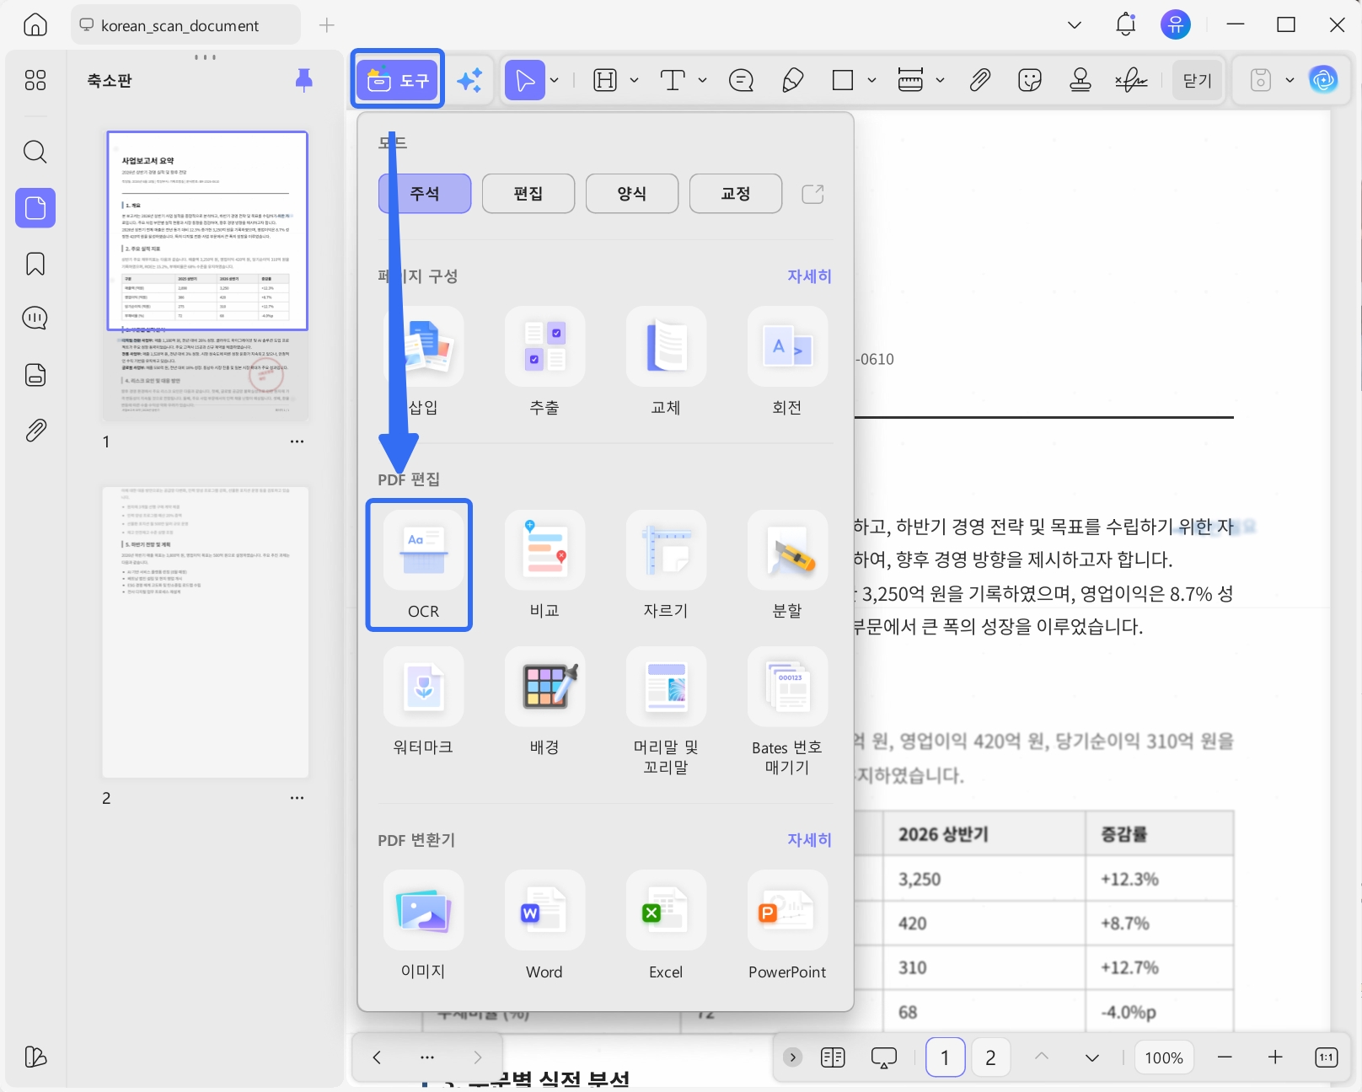Toggle the pointer select tool
The width and height of the screenshot is (1362, 1092).
click(525, 80)
